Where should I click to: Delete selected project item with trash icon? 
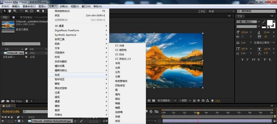(x=27, y=101)
